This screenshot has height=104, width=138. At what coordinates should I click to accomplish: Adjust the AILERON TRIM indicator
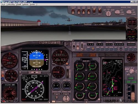(x=57, y=94)
